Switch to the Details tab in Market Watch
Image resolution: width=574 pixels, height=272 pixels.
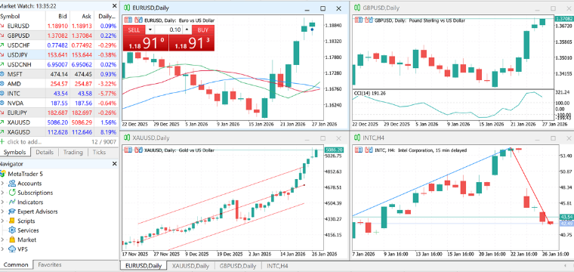(45, 153)
